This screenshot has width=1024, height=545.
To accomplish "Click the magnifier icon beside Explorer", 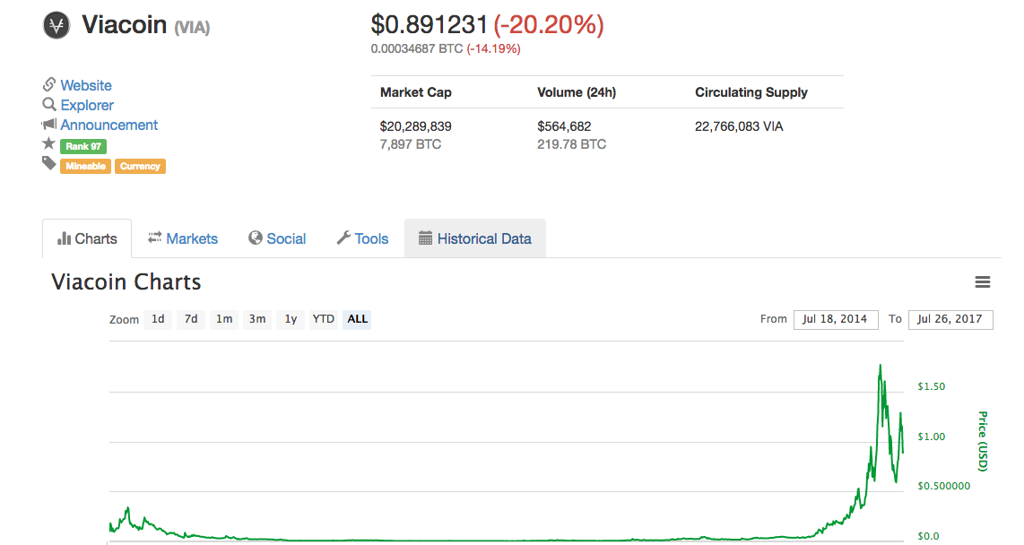I will pyautogui.click(x=49, y=105).
